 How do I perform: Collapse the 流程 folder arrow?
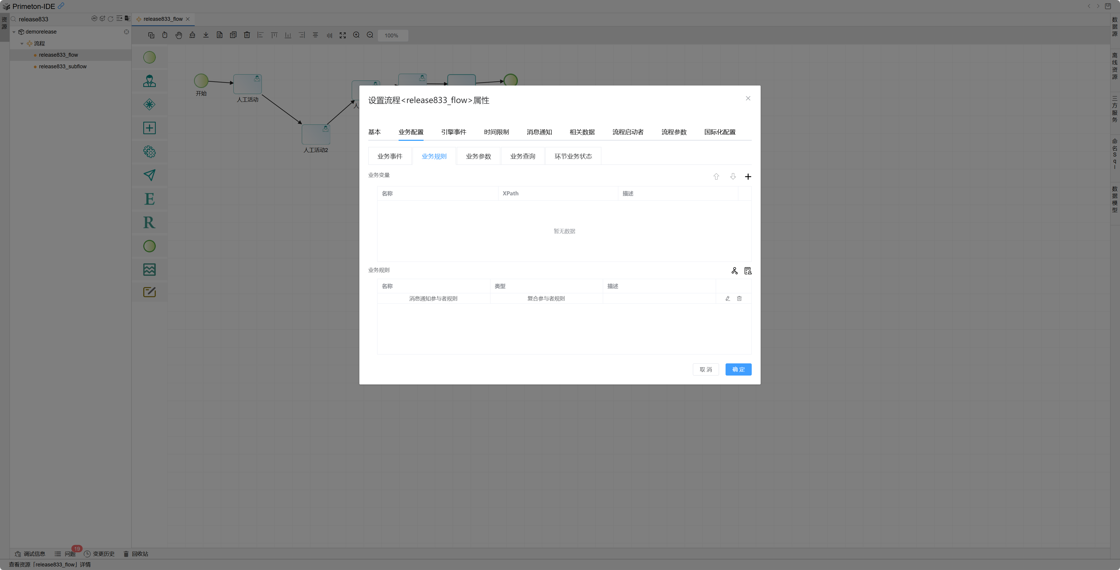point(22,44)
